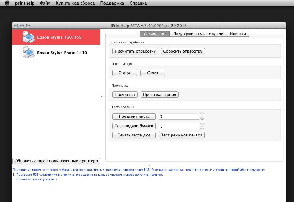Click the Epson Stylus Photo 1410 printer icon
294x202 pixels.
29,52
